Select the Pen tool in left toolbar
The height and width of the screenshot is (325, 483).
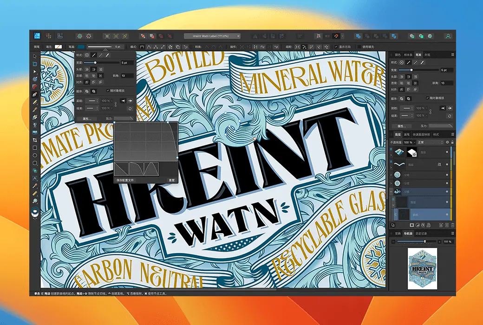click(35, 94)
